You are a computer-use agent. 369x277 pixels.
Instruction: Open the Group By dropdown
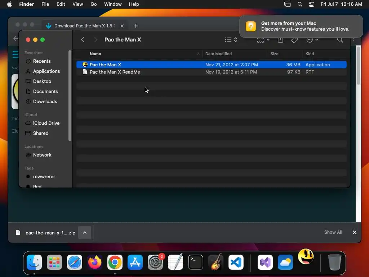tap(263, 40)
